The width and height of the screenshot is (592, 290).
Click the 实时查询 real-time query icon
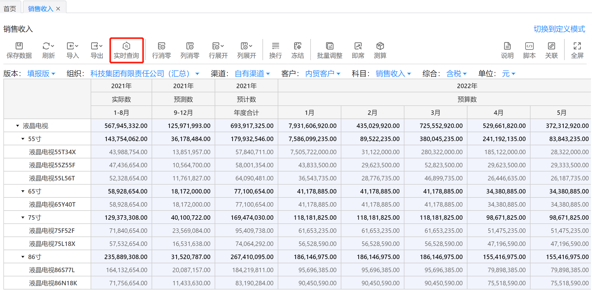126,46
